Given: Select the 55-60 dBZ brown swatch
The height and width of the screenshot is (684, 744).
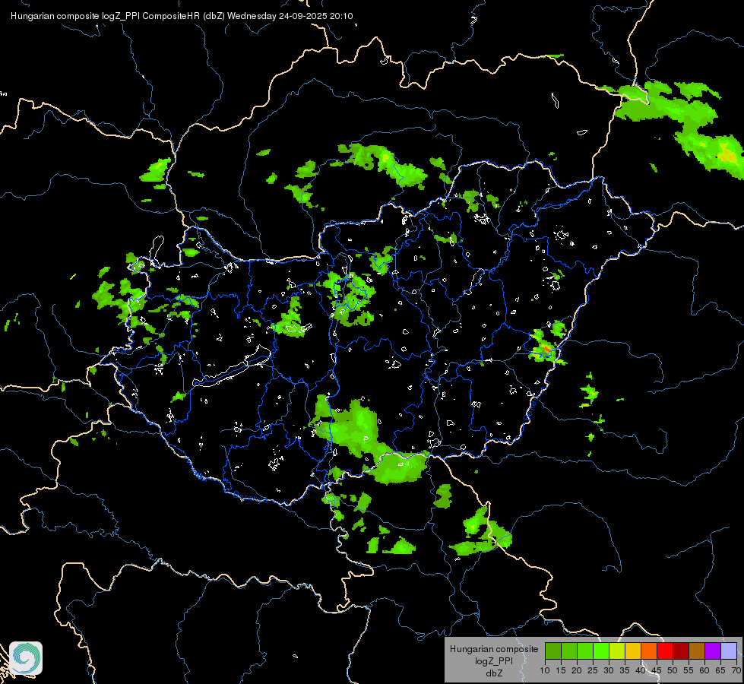Looking at the screenshot, I should tap(697, 651).
